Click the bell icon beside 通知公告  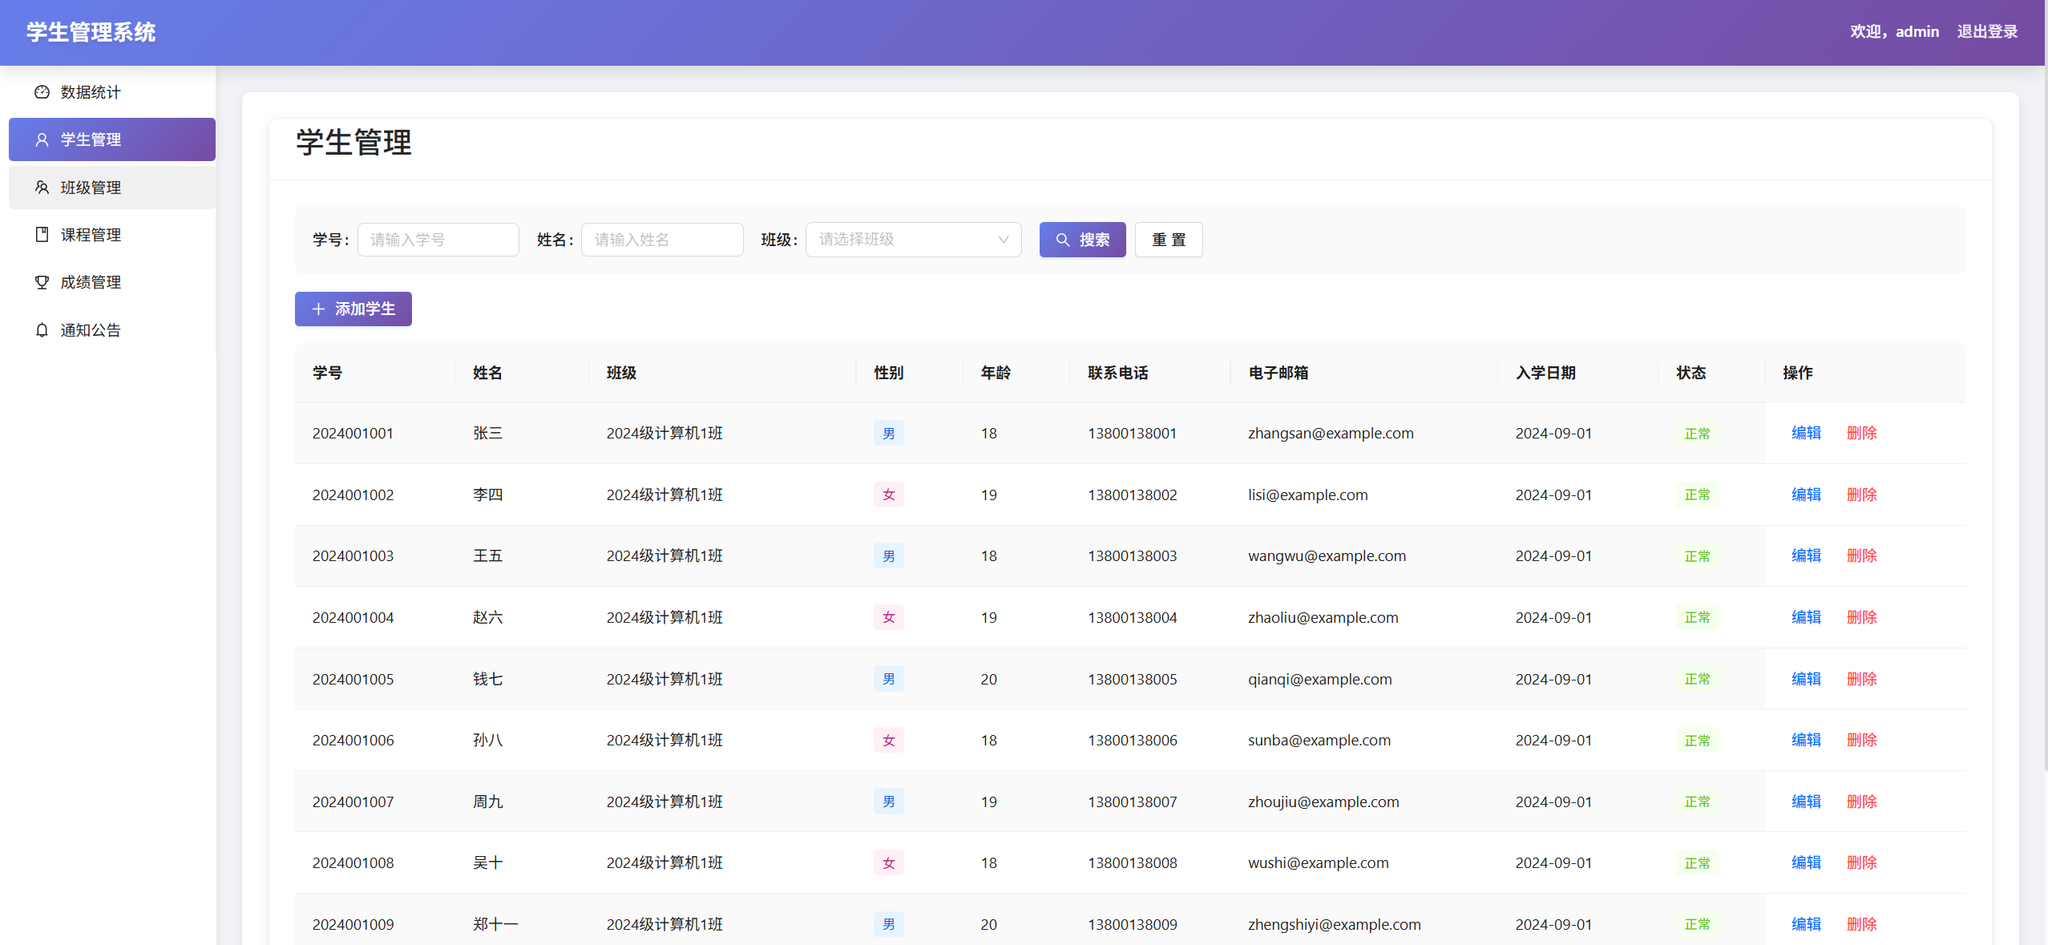(x=42, y=330)
